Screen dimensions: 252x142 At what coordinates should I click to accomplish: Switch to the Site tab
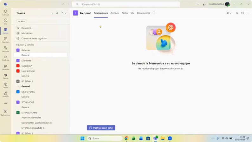(x=132, y=13)
